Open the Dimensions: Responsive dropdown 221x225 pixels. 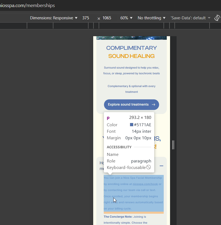click(x=54, y=18)
